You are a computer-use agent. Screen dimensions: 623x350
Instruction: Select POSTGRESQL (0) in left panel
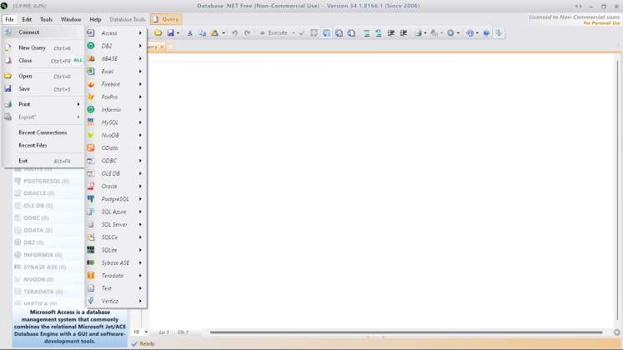[47, 181]
